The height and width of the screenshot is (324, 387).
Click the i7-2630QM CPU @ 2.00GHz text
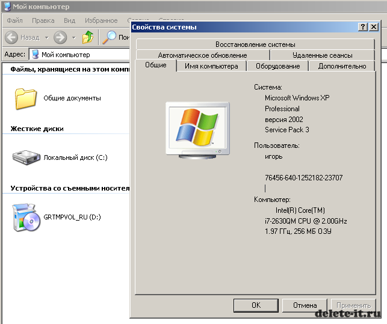306,221
